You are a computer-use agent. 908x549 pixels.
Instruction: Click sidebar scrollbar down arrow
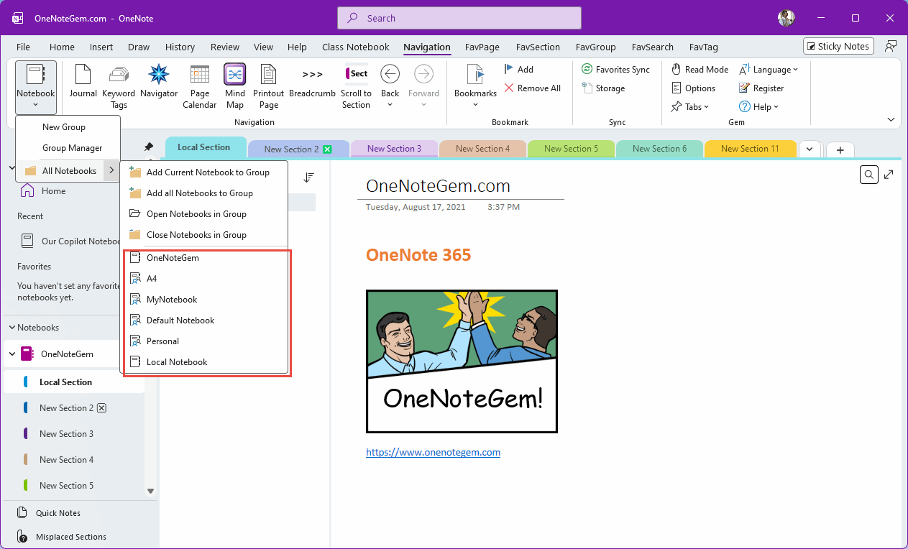coord(150,491)
